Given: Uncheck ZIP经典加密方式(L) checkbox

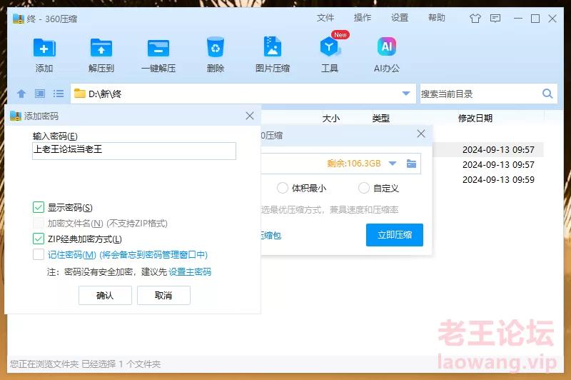Looking at the screenshot, I should click(x=39, y=239).
